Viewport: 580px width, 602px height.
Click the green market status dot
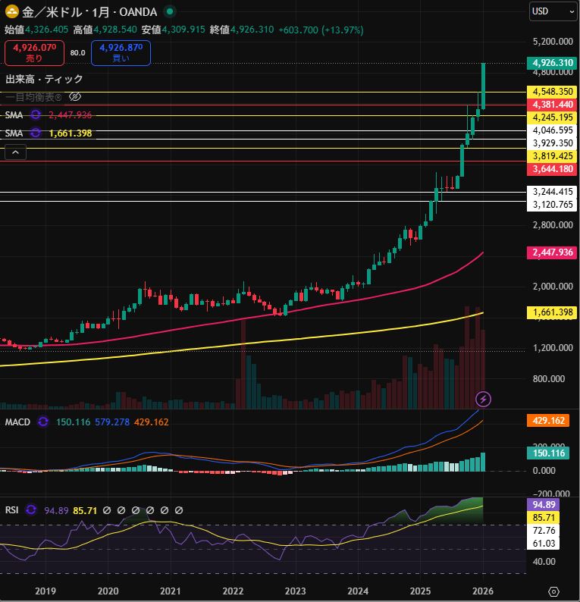(170, 11)
